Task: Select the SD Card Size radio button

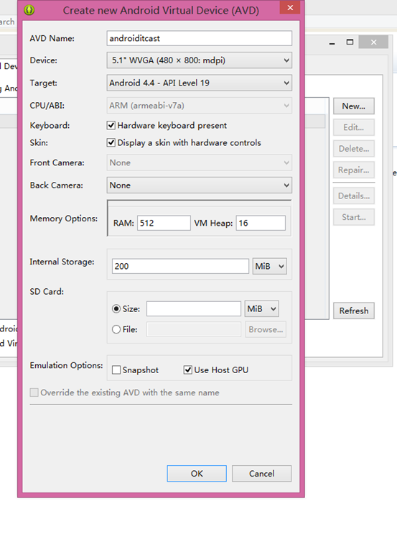Action: (x=116, y=308)
